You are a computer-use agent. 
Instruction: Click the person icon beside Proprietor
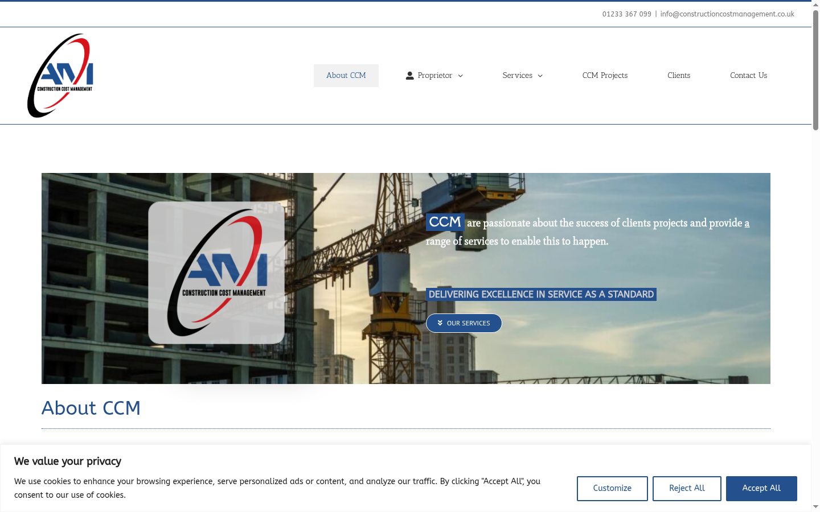click(409, 75)
